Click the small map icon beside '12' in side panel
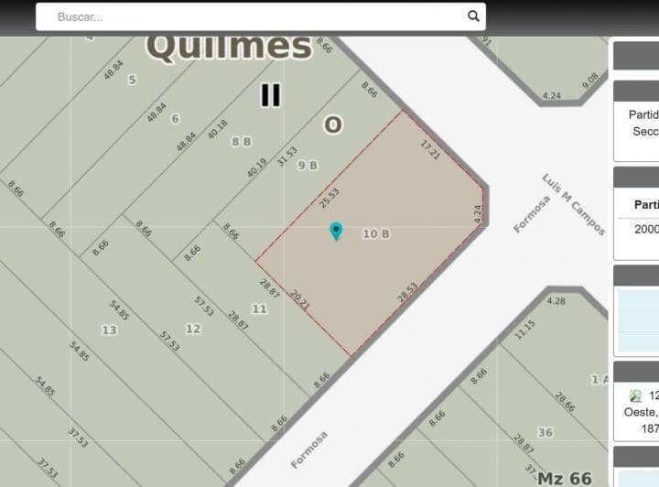659x487 pixels. (635, 395)
